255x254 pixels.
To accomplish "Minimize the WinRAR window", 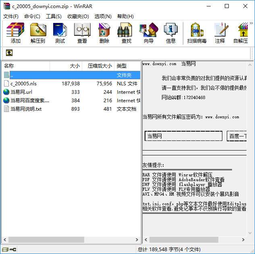I will point(209,6).
